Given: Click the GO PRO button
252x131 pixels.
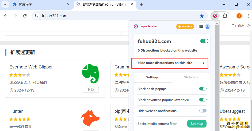Looking at the screenshot, I should click(185, 27).
